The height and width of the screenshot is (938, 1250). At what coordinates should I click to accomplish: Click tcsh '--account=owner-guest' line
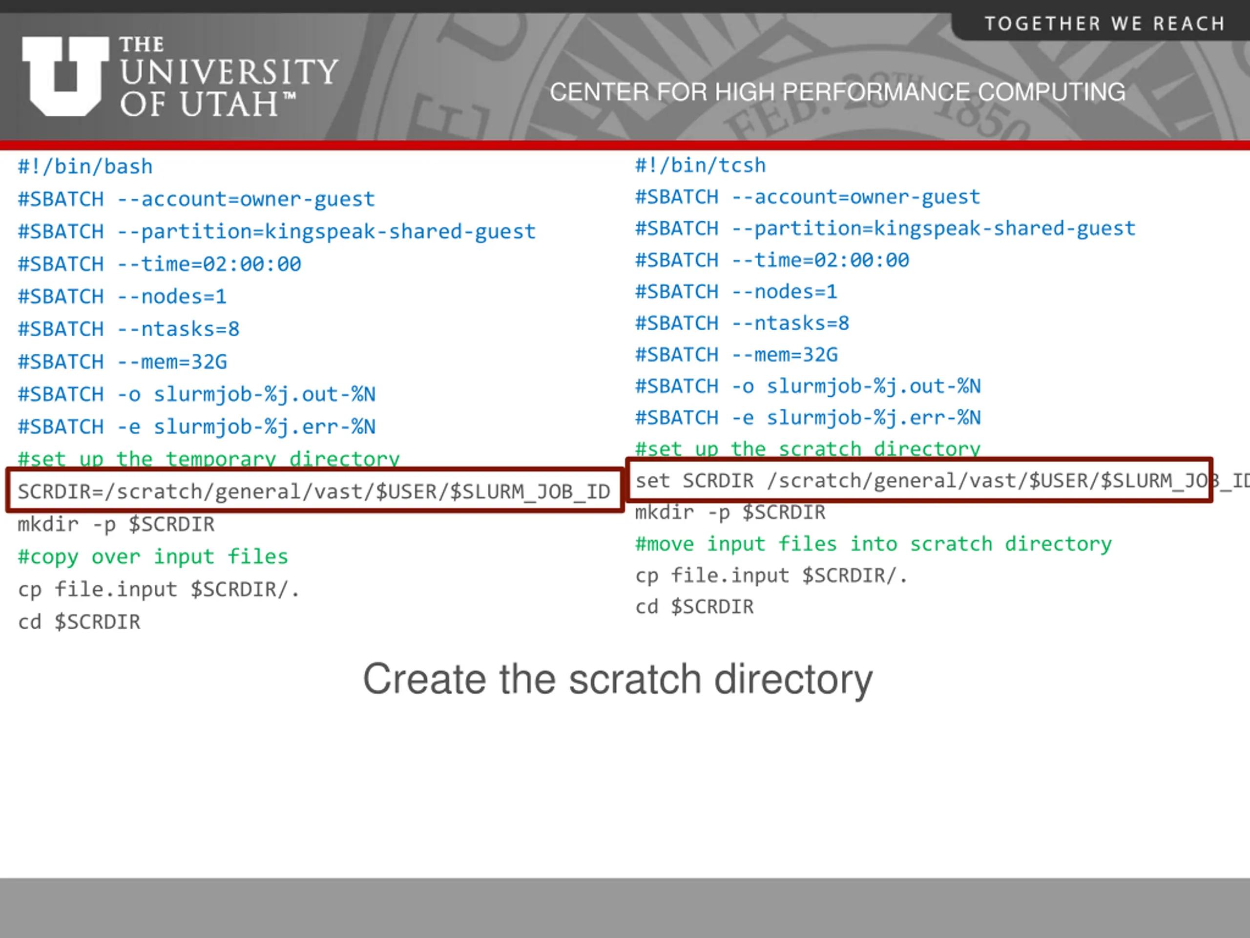pyautogui.click(x=808, y=197)
